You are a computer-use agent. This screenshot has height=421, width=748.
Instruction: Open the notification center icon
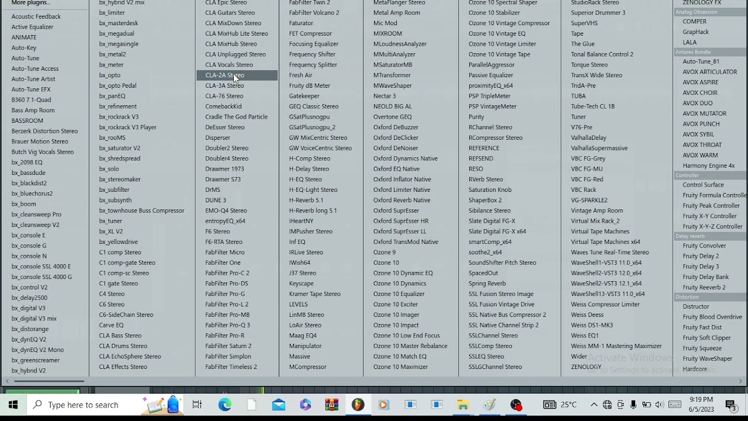point(730,405)
